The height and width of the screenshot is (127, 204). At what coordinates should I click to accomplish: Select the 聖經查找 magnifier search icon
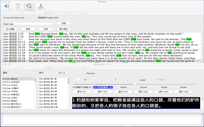click(x=29, y=6)
